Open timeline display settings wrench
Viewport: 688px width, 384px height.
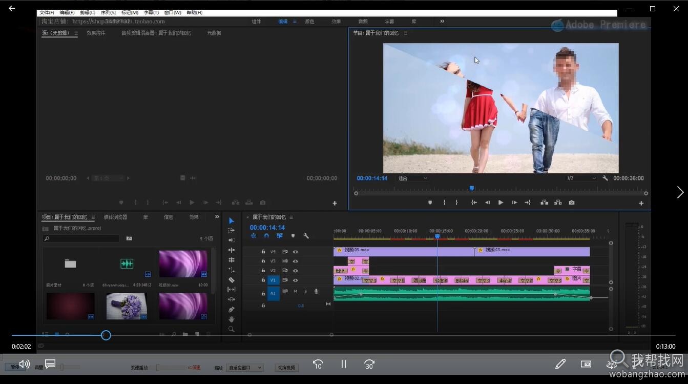306,236
